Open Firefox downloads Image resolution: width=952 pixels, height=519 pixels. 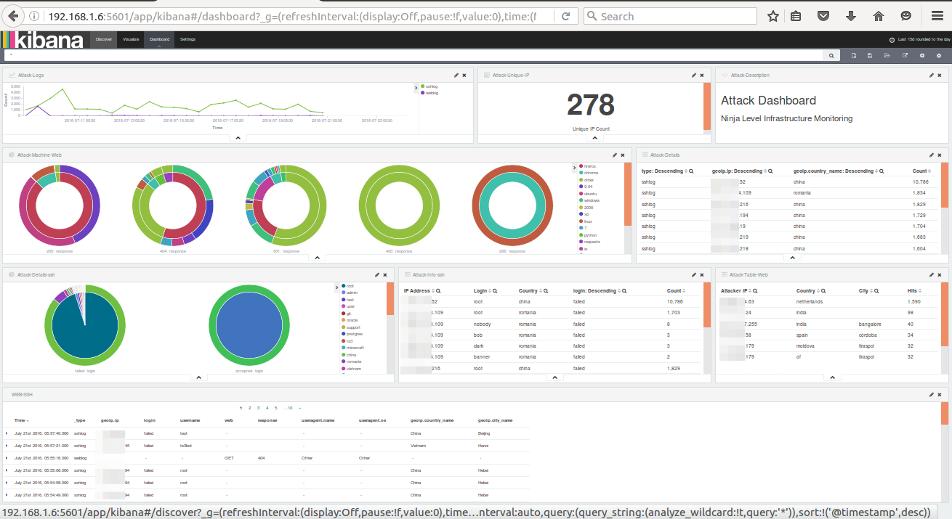(x=851, y=15)
